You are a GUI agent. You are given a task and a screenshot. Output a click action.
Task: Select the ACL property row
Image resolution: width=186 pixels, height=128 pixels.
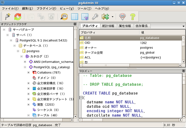pyautogui.click(x=131, y=57)
